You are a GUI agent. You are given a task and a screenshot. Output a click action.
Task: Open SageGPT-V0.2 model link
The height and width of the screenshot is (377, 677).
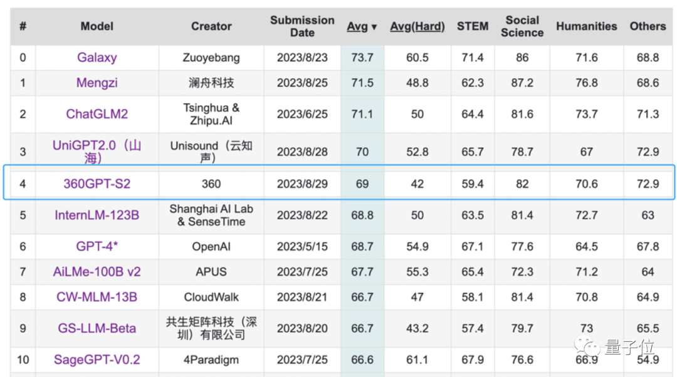coord(97,359)
